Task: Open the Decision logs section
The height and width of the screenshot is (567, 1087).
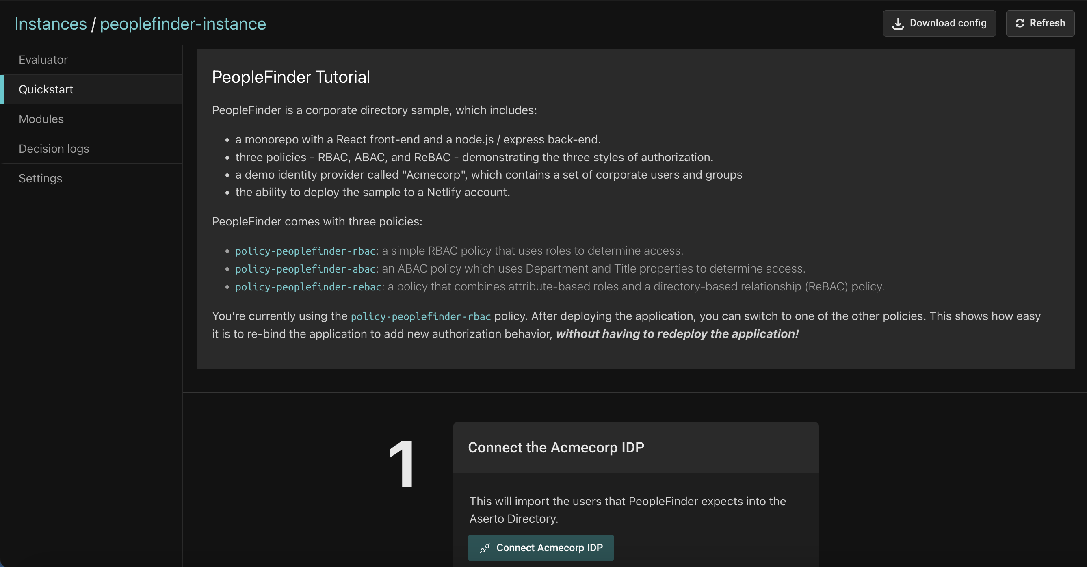Action: (x=54, y=149)
